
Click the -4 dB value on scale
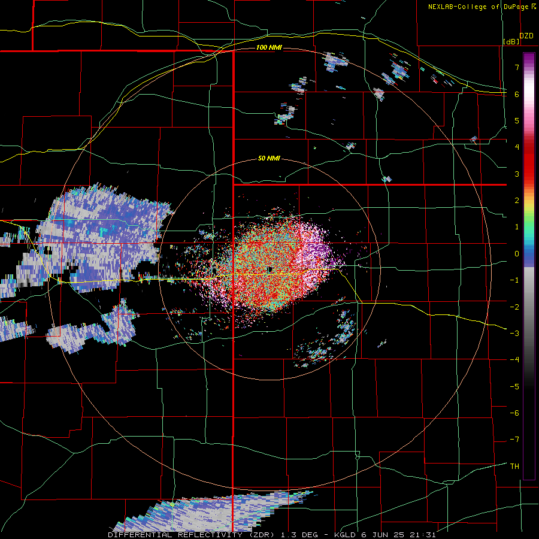click(514, 359)
